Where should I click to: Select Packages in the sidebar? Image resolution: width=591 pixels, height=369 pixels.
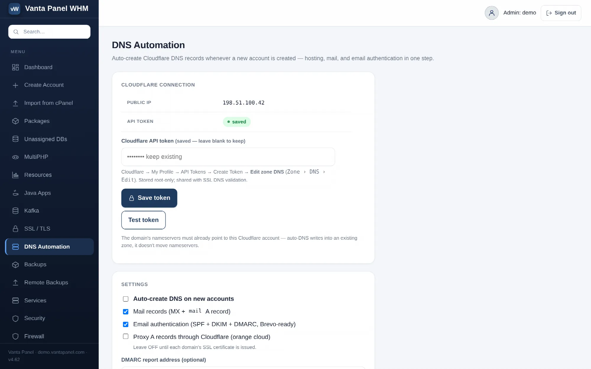point(49,121)
